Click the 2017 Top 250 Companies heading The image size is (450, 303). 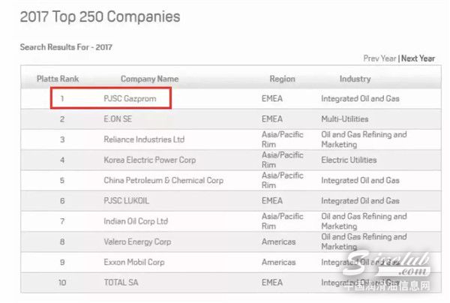(x=100, y=16)
